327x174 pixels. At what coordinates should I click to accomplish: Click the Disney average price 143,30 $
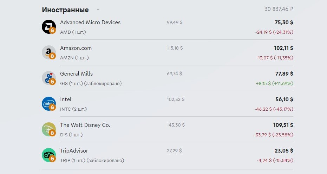click(x=176, y=125)
